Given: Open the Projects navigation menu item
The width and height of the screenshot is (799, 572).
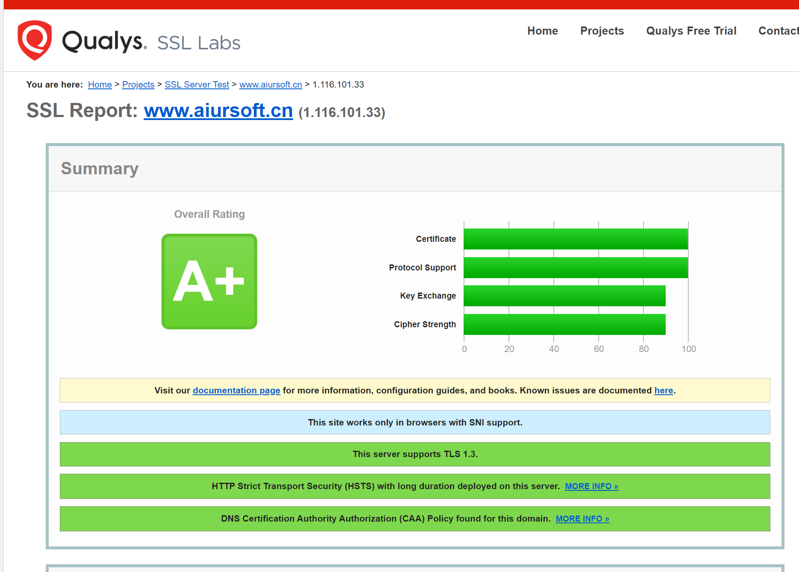Looking at the screenshot, I should pyautogui.click(x=602, y=31).
